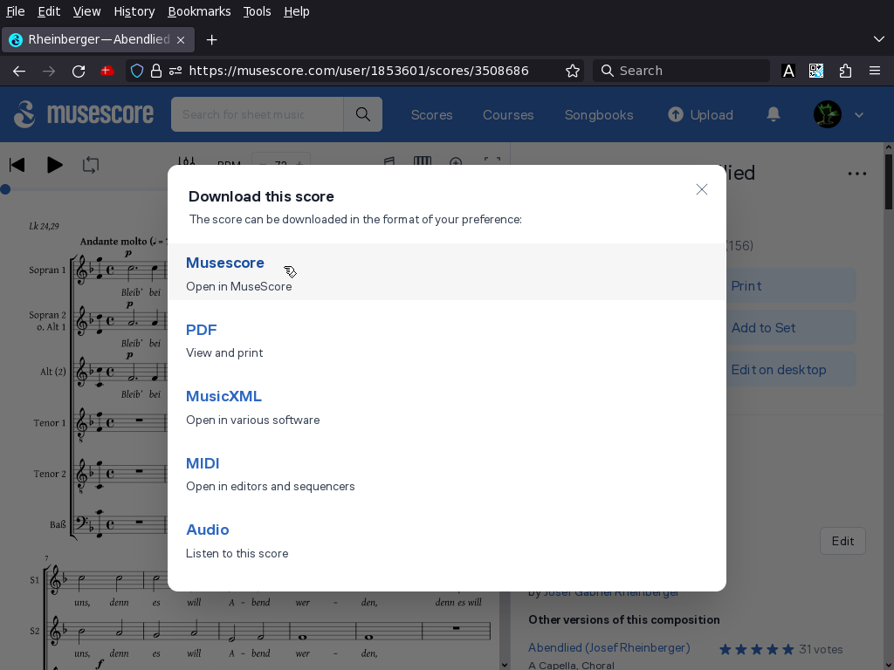The height and width of the screenshot is (670, 894).
Task: Click the red extension icon beside reload
Action: 107,71
